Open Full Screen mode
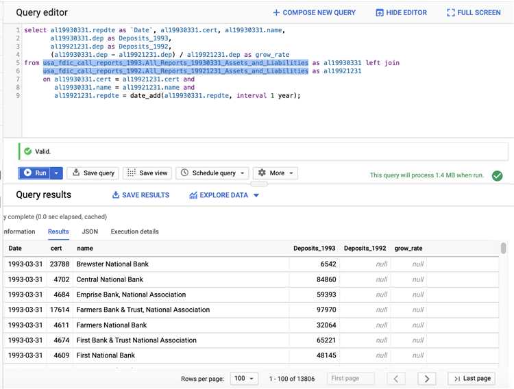Viewport: 514px width, 389px height. pyautogui.click(x=474, y=12)
